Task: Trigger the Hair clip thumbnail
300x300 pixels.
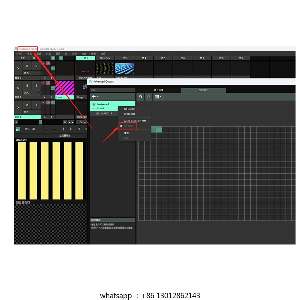Action: pyautogui.click(x=105, y=68)
